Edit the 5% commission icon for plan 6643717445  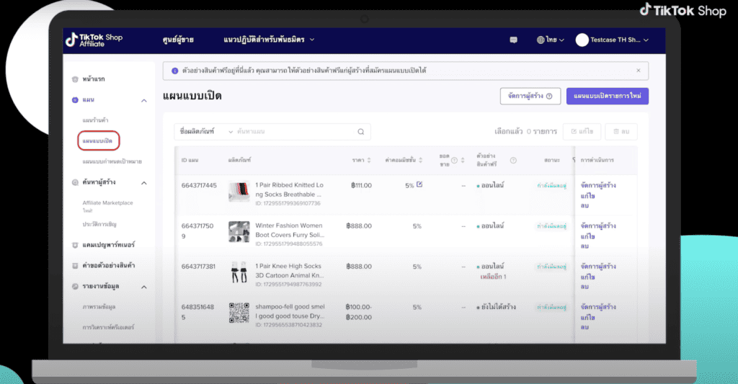[419, 184]
